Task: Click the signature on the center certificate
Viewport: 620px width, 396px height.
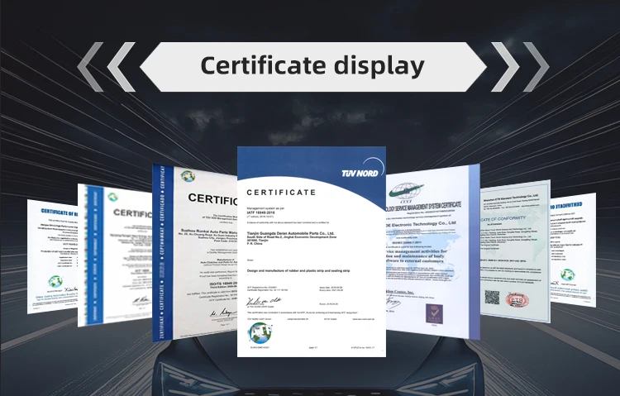Action: point(266,302)
